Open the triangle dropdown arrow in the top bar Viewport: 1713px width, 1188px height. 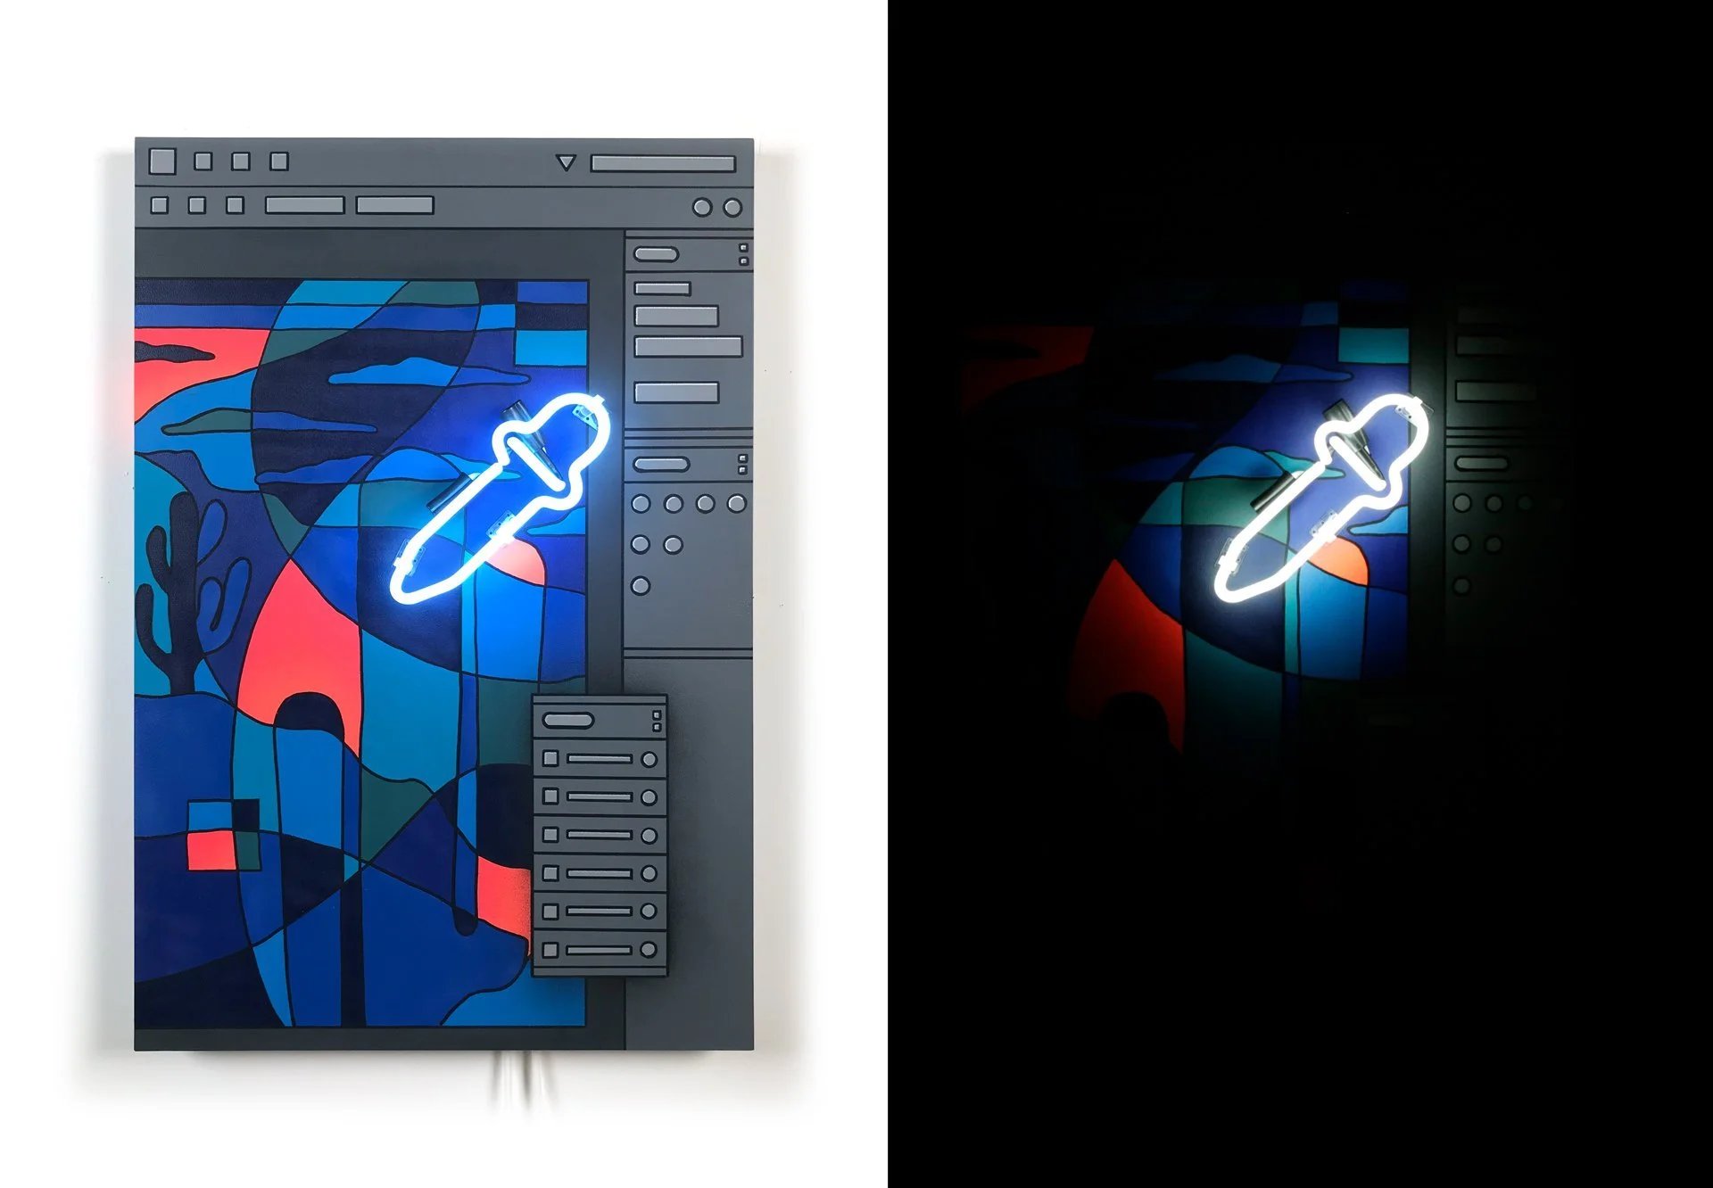(566, 162)
